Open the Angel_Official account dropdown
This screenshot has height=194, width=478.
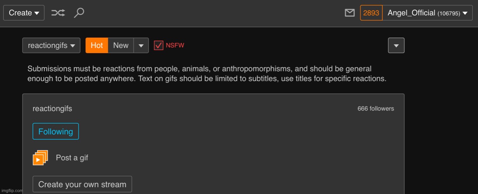[427, 13]
